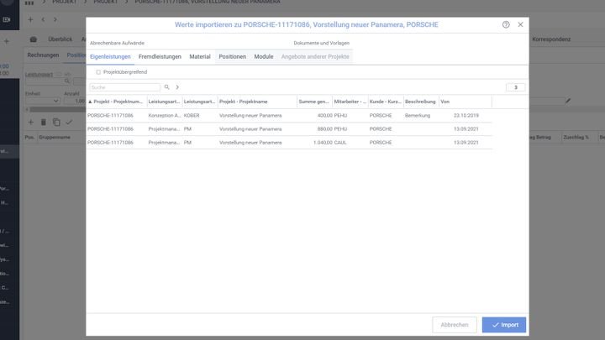Viewport: 605px width, 340px height.
Task: Switch to the Fremdleistungen tab
Action: tap(160, 56)
